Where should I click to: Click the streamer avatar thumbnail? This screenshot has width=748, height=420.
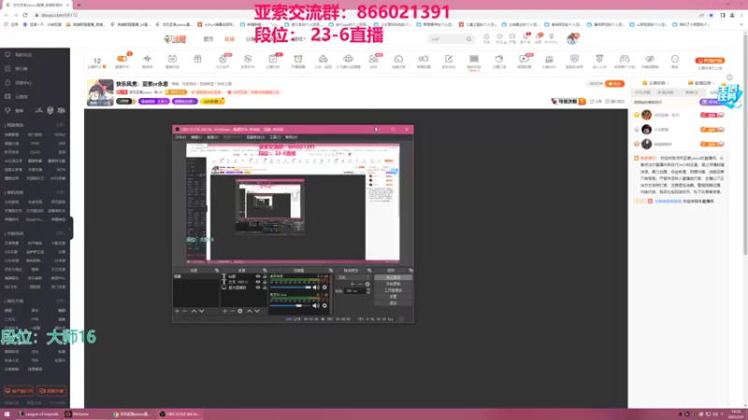click(x=100, y=91)
